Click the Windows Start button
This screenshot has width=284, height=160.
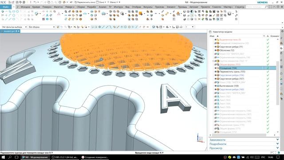tap(3, 157)
